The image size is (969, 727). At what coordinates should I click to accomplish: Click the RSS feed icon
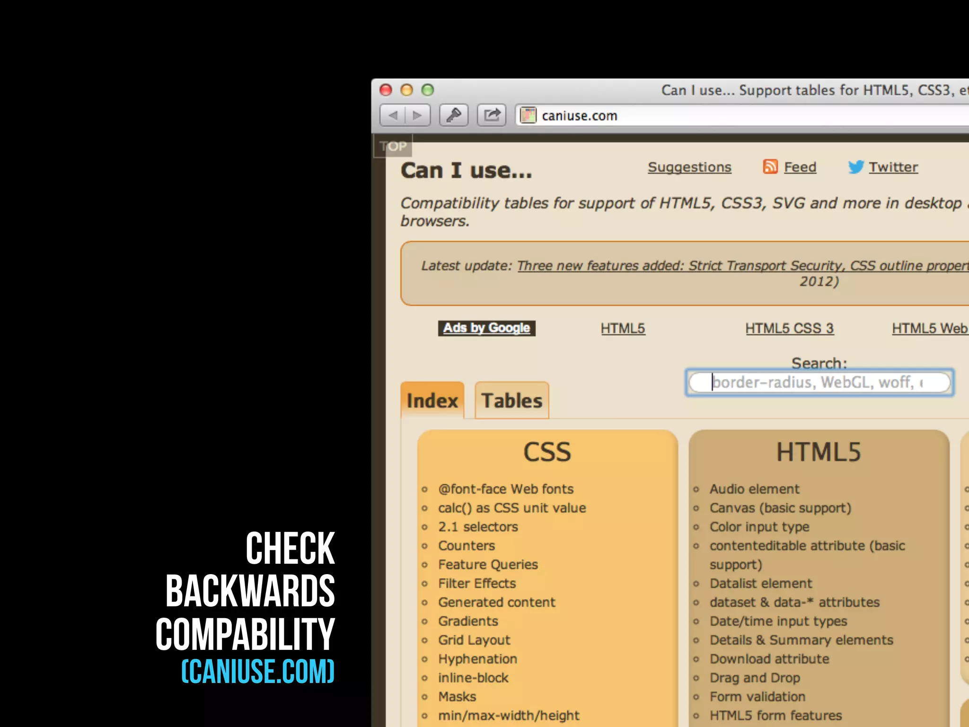click(x=770, y=167)
